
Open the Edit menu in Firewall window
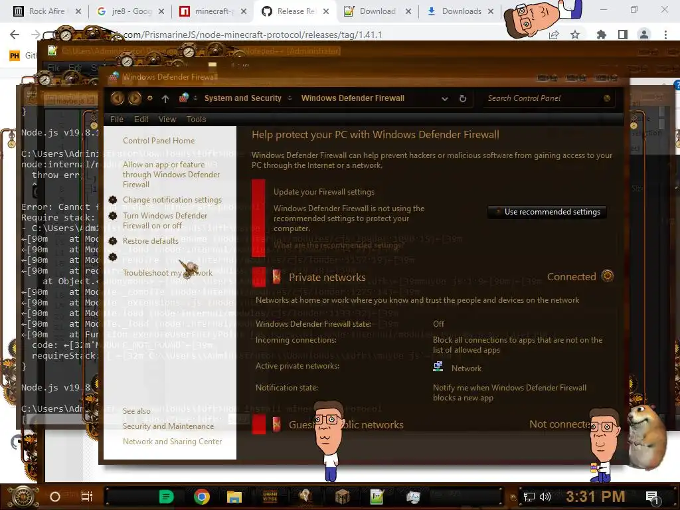[x=141, y=120]
